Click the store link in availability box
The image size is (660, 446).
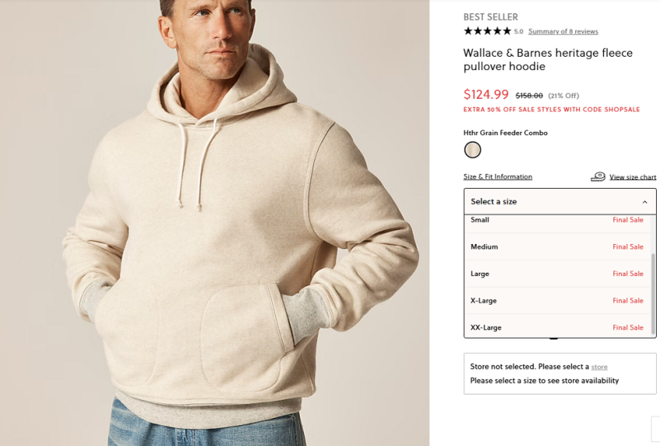(x=599, y=367)
